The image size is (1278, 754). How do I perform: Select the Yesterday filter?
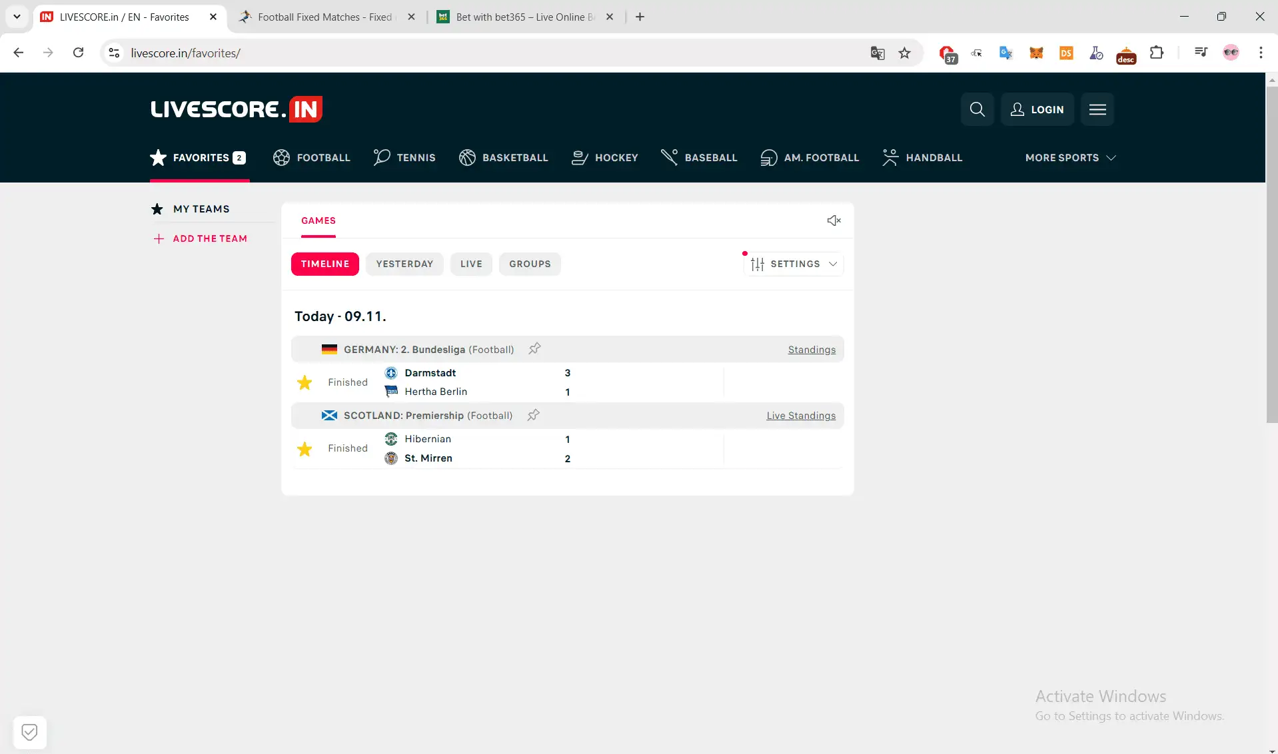(404, 264)
